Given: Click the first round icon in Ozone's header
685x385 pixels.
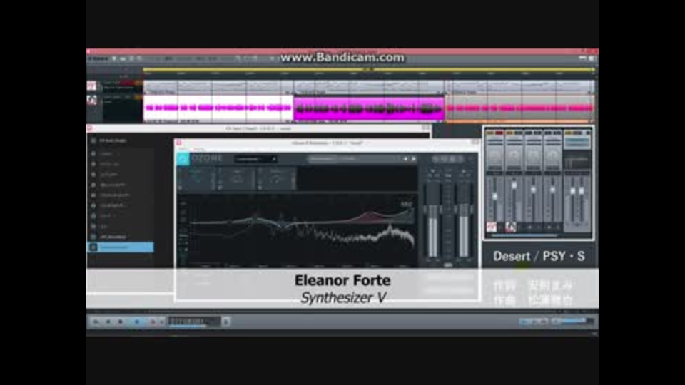Looking at the screenshot, I should pos(435,159).
